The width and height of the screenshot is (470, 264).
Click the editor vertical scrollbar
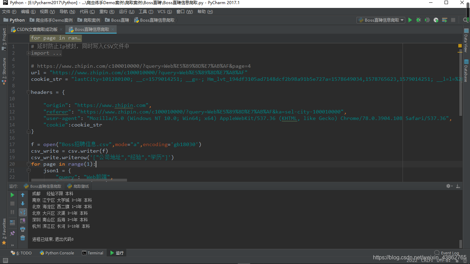460,82
